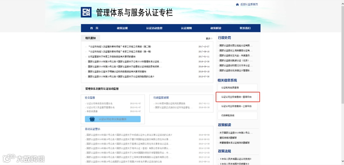The height and width of the screenshot is (165, 344).
Task: Open the 2013年第30号公告 warning
Action: pyautogui.click(x=129, y=157)
